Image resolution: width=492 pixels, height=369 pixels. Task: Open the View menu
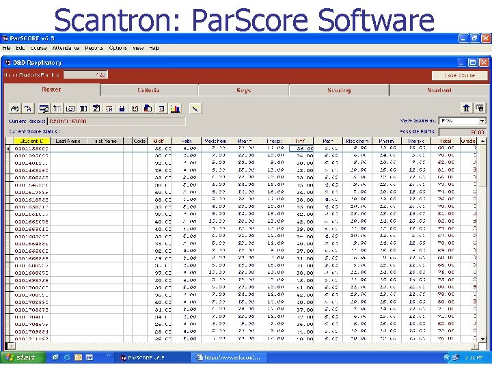pyautogui.click(x=138, y=48)
